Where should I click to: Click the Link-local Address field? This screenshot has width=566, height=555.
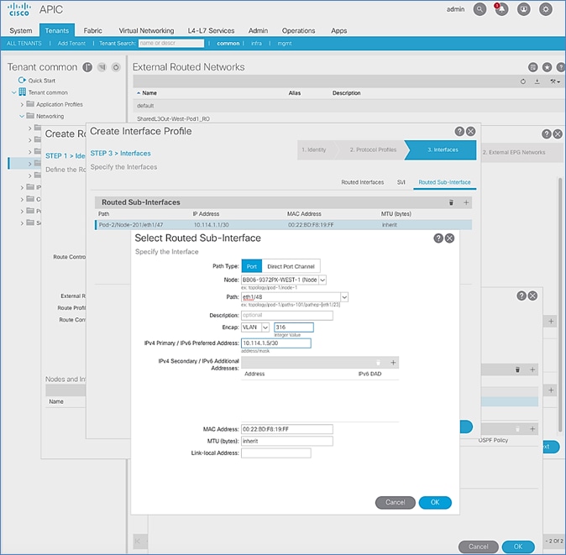(275, 453)
